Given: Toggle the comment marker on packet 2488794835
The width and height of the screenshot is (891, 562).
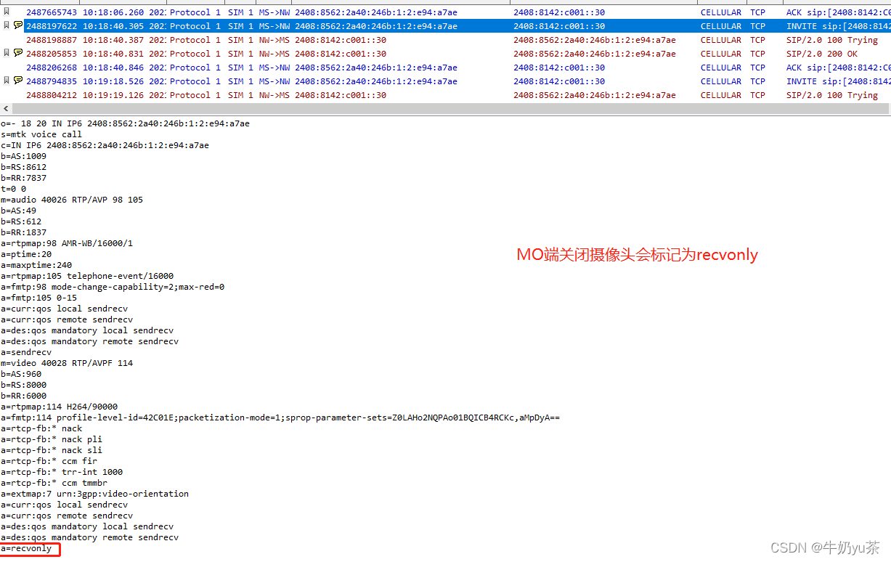Looking at the screenshot, I should pyautogui.click(x=17, y=81).
